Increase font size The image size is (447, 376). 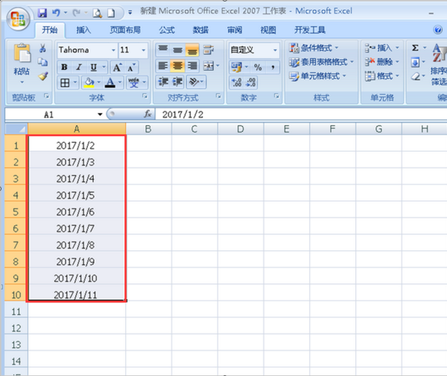[x=117, y=68]
